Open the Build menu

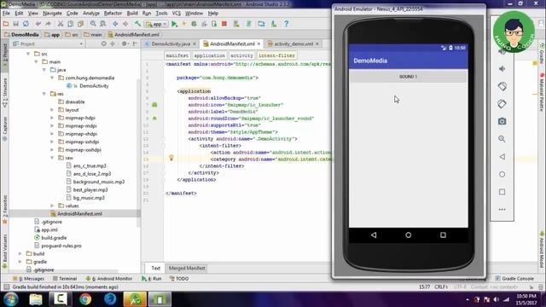coord(132,14)
